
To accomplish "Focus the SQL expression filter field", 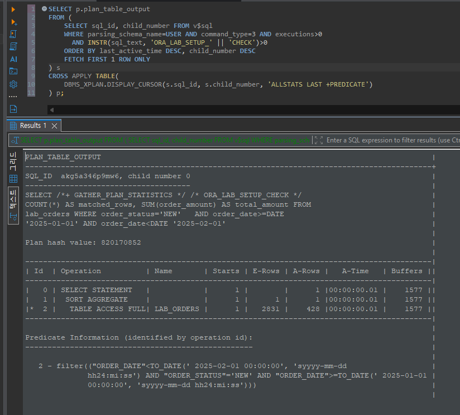I will click(393, 140).
